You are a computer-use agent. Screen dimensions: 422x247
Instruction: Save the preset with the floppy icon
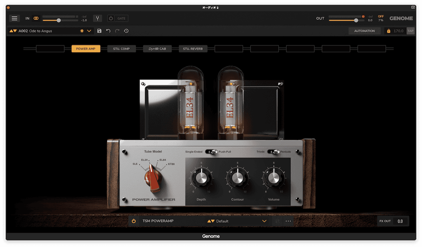99,31
